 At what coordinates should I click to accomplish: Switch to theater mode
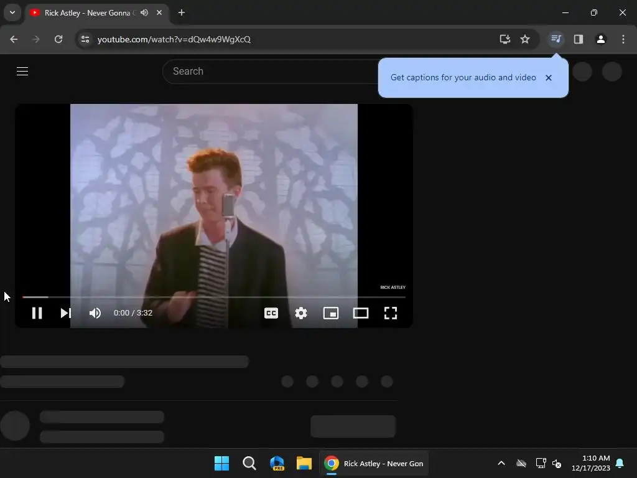(x=361, y=313)
